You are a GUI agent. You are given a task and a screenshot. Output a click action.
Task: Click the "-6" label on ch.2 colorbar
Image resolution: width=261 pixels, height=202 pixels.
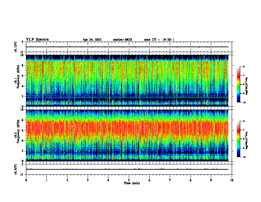click(x=243, y=121)
